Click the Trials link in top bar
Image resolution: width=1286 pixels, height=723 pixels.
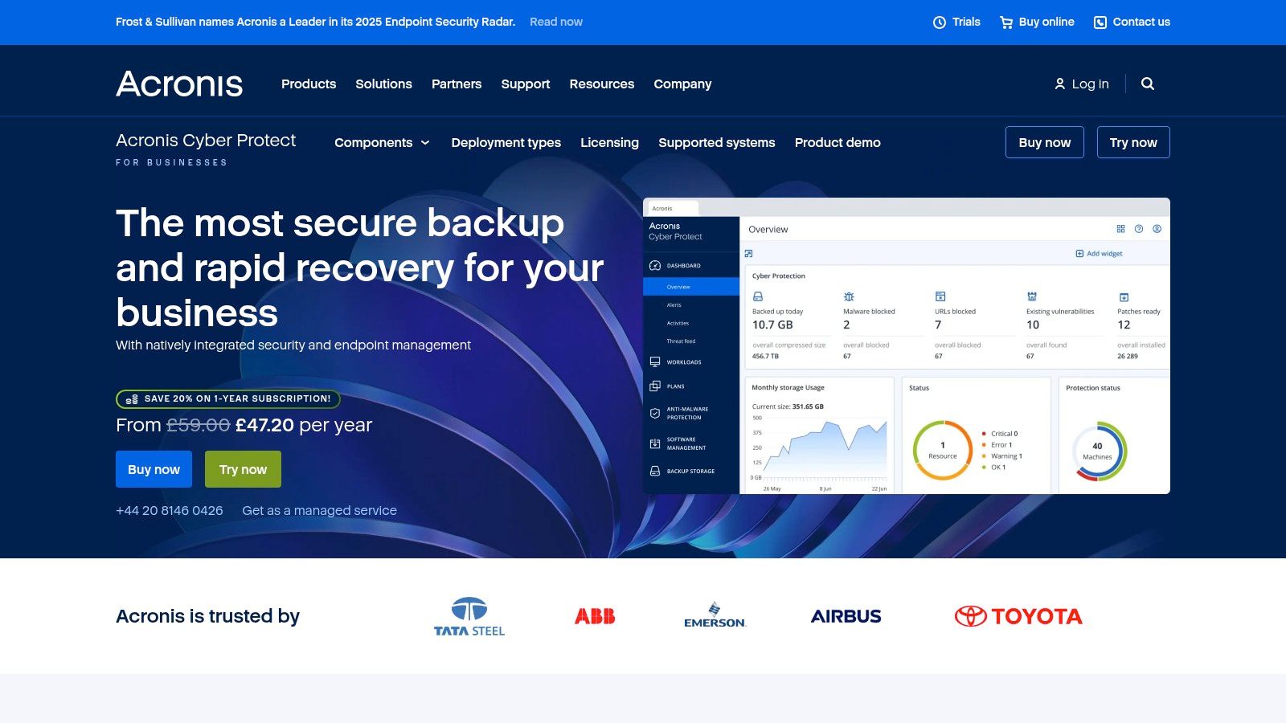click(956, 22)
